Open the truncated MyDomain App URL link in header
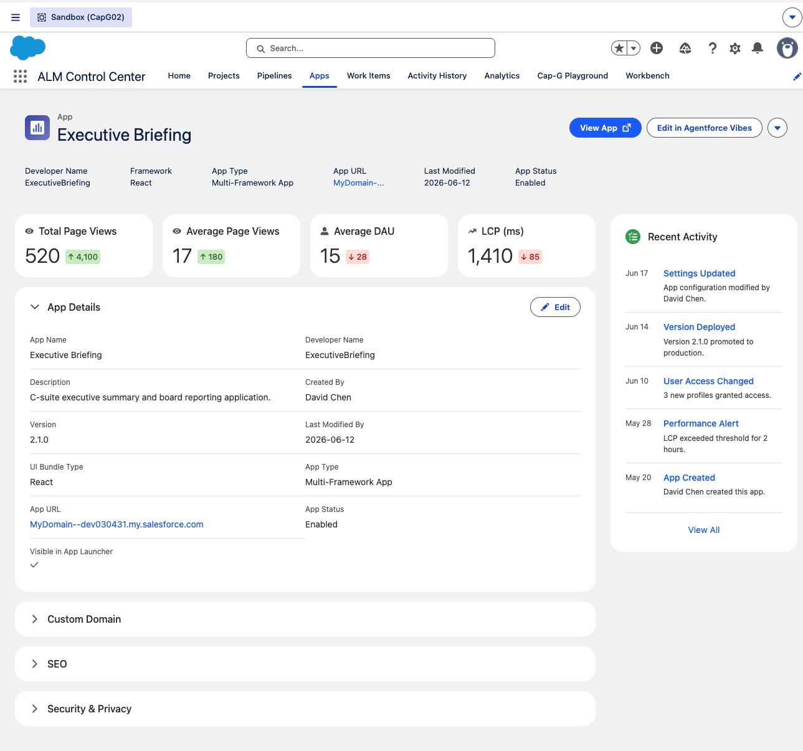Image resolution: width=803 pixels, height=751 pixels. click(x=359, y=182)
